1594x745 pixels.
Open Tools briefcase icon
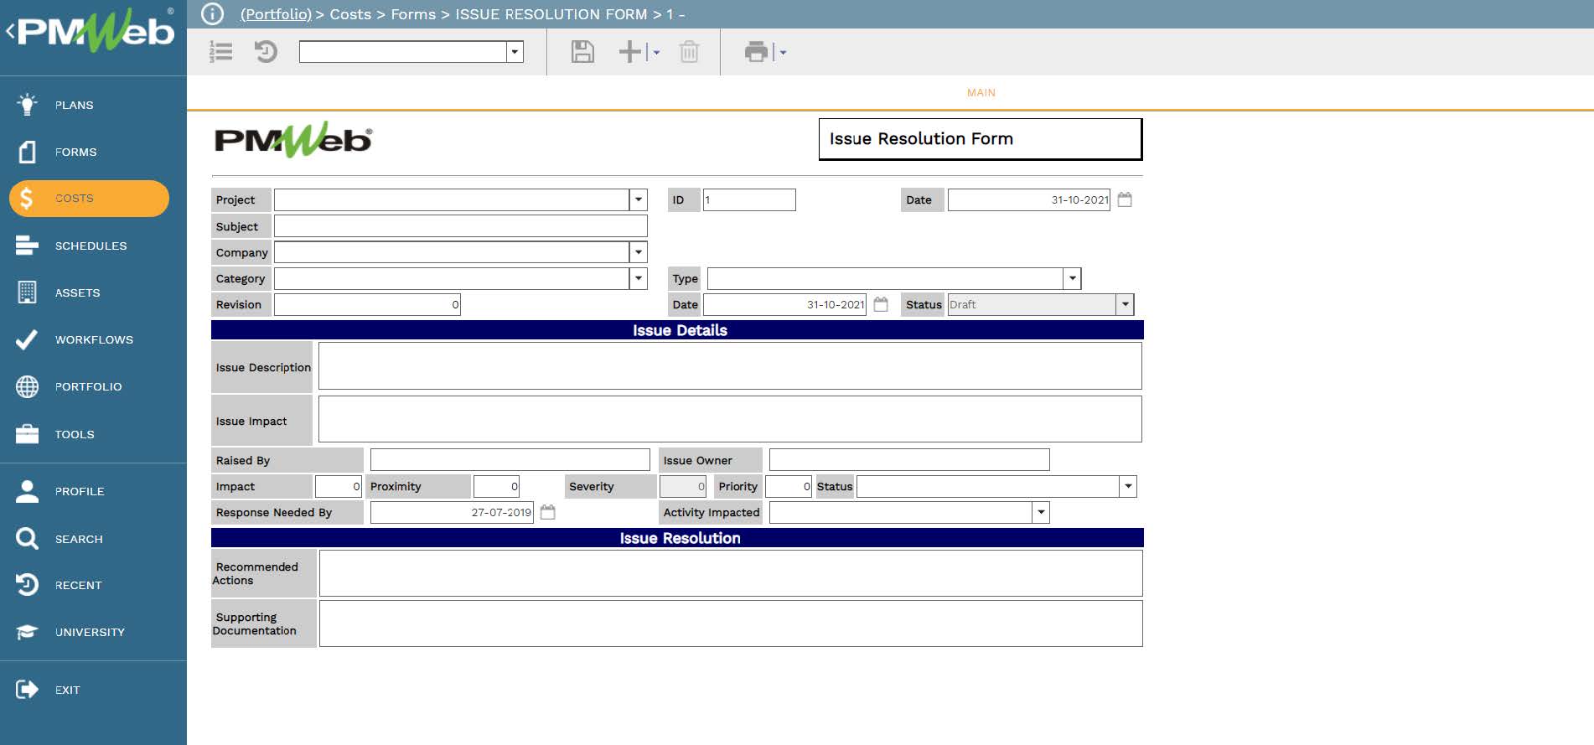(27, 434)
